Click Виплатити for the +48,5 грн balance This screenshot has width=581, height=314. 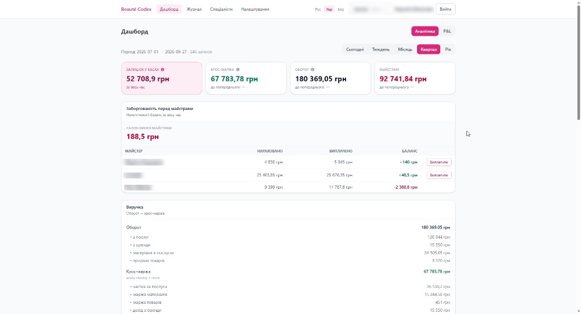pyautogui.click(x=439, y=175)
